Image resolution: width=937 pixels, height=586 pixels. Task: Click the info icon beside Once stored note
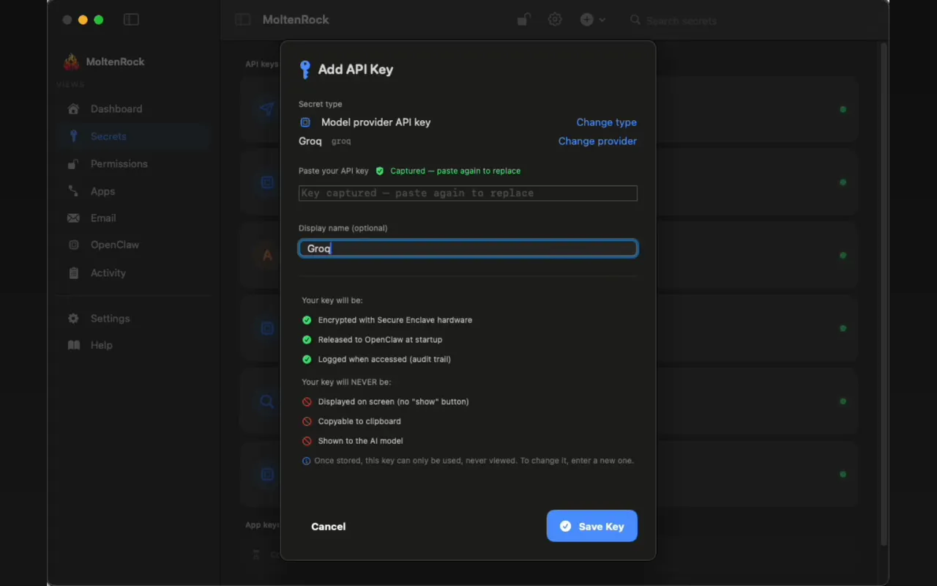pyautogui.click(x=306, y=461)
